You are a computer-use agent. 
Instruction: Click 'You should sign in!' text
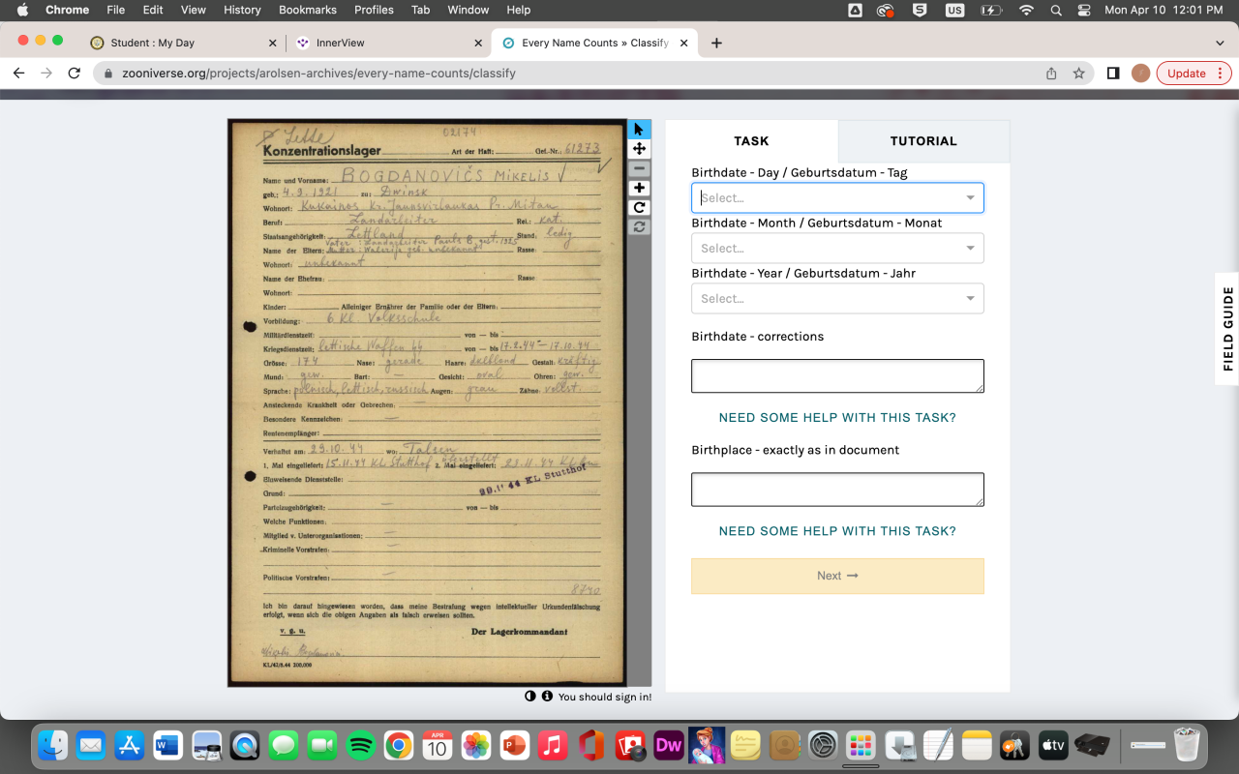(x=605, y=697)
